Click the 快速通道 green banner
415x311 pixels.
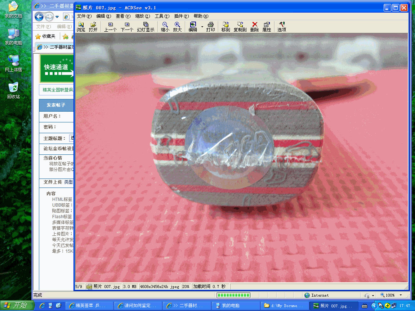pyautogui.click(x=57, y=68)
